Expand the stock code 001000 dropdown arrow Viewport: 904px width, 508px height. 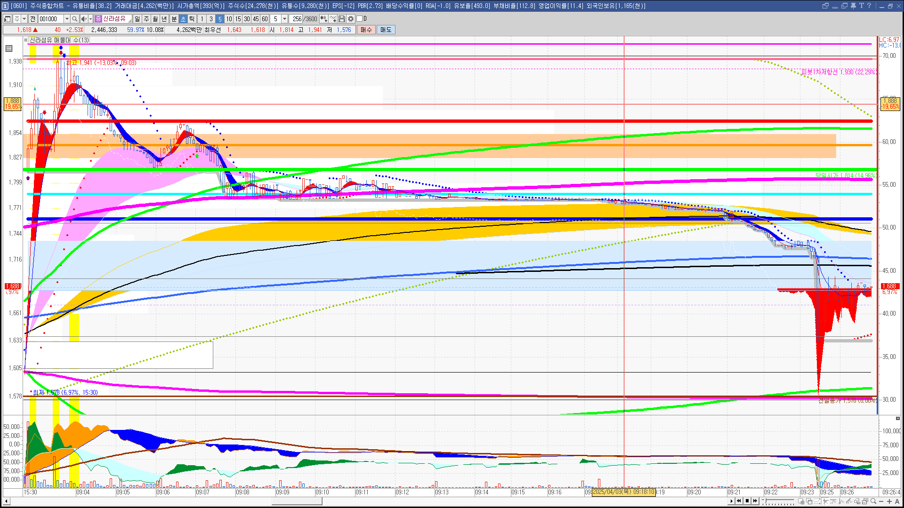(67, 19)
